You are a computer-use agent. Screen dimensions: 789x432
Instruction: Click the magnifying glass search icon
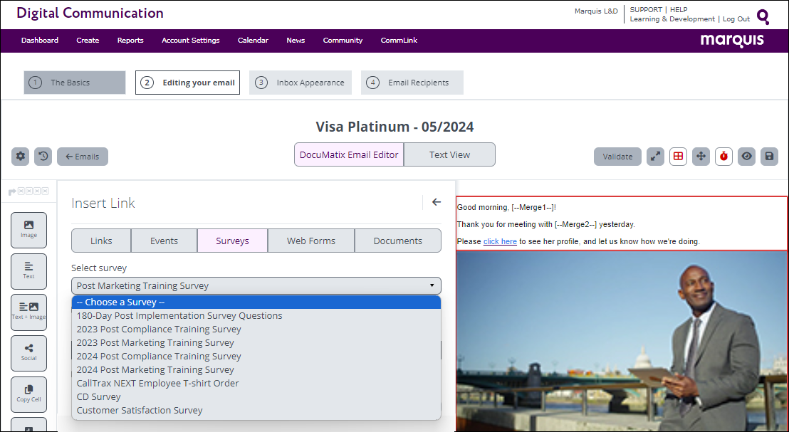pyautogui.click(x=763, y=16)
